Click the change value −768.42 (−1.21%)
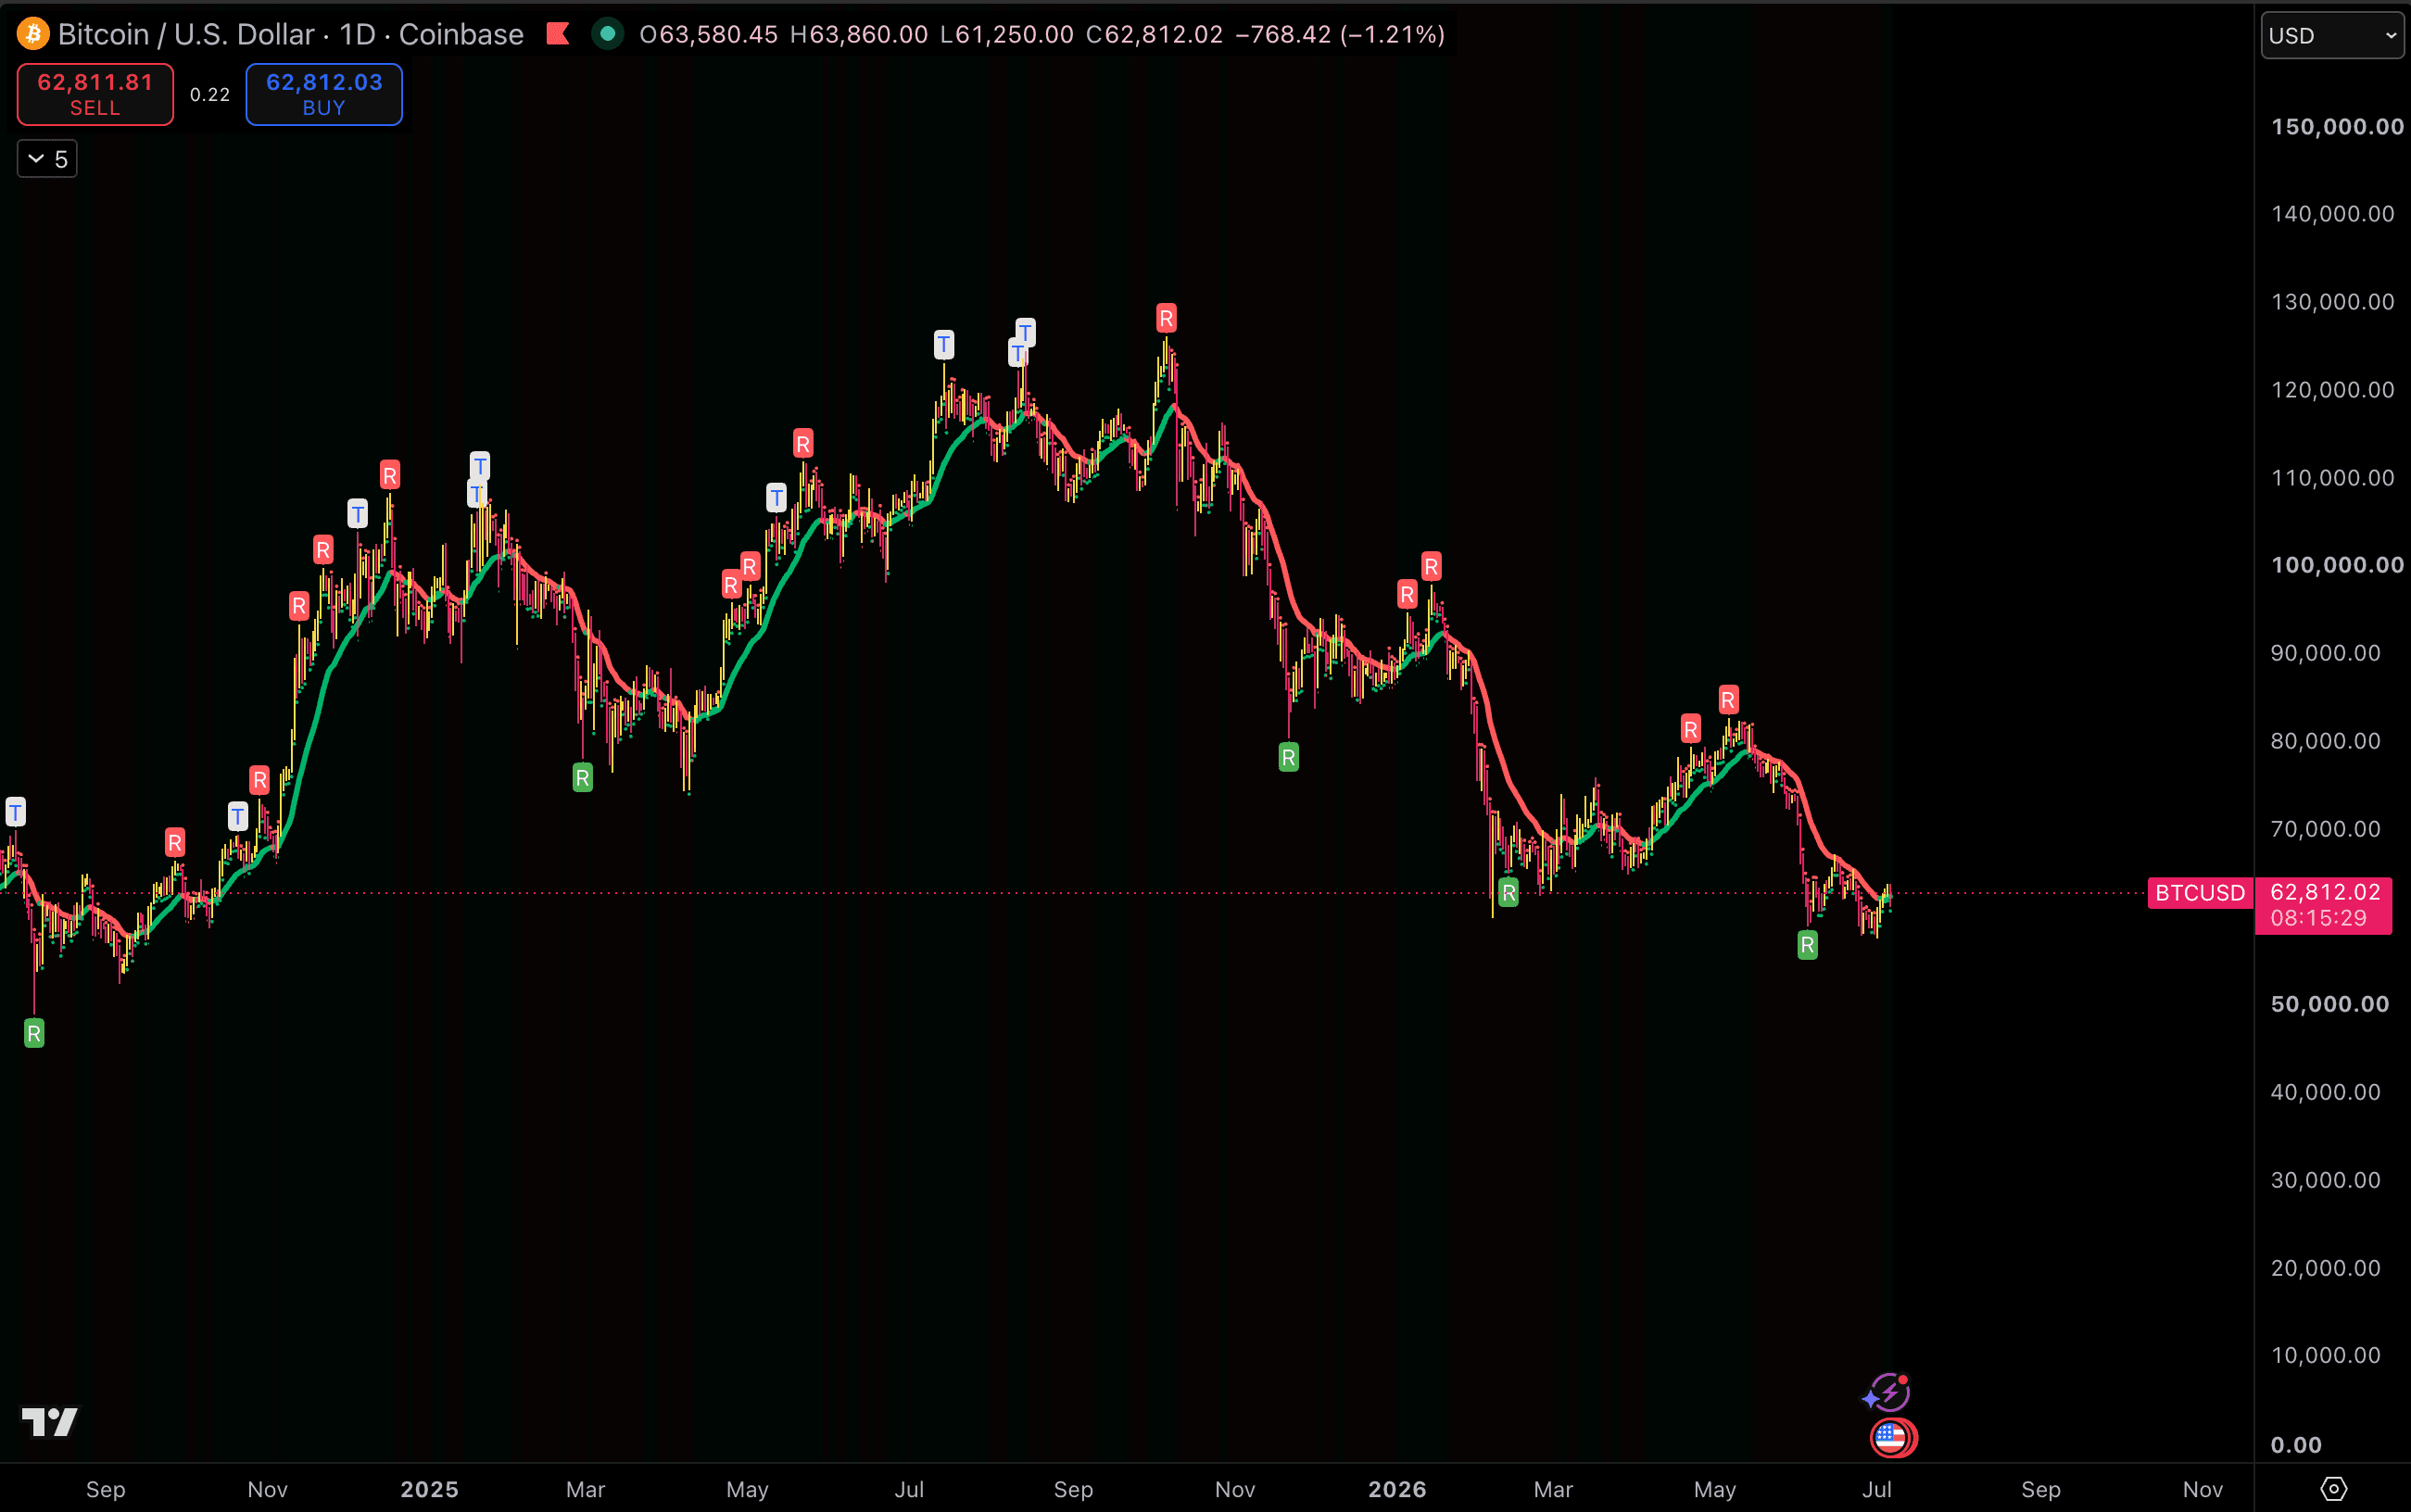Image resolution: width=2411 pixels, height=1512 pixels. (1340, 34)
